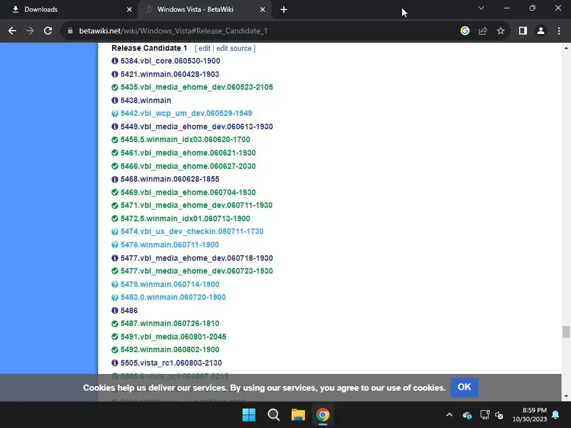Image resolution: width=571 pixels, height=428 pixels.
Task: Open the Chrome side panel
Action: [523, 31]
